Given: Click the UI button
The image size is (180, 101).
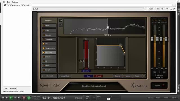Looking at the screenshot, I should [x=167, y=9].
